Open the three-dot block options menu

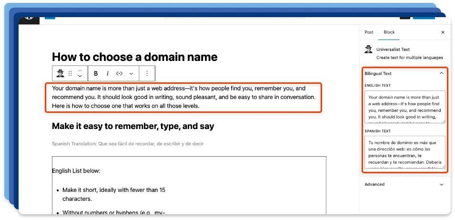[147, 73]
